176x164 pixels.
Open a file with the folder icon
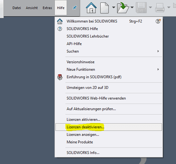[x=123, y=8]
